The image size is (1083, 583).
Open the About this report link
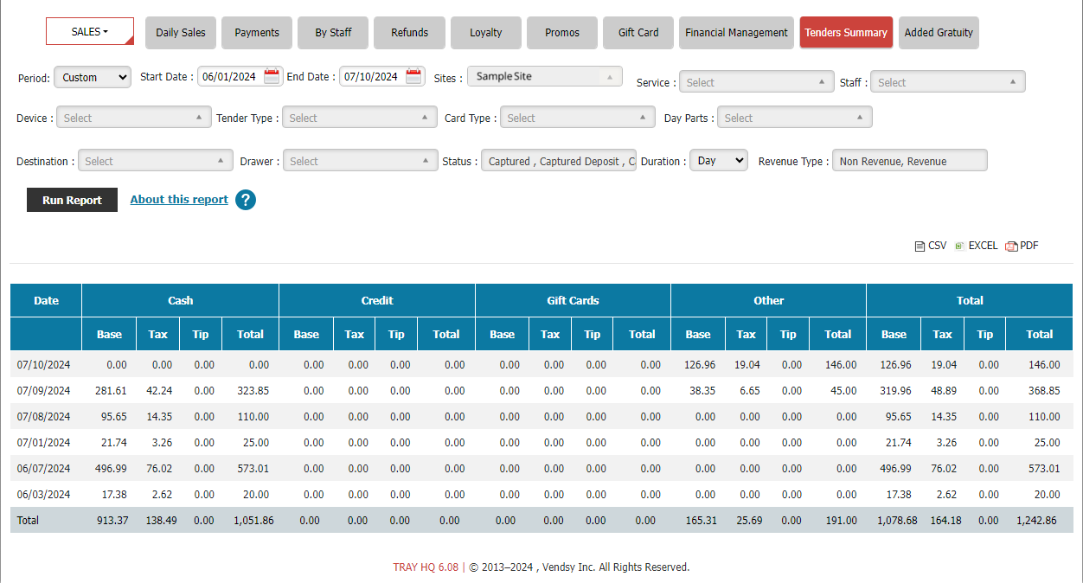pyautogui.click(x=179, y=199)
